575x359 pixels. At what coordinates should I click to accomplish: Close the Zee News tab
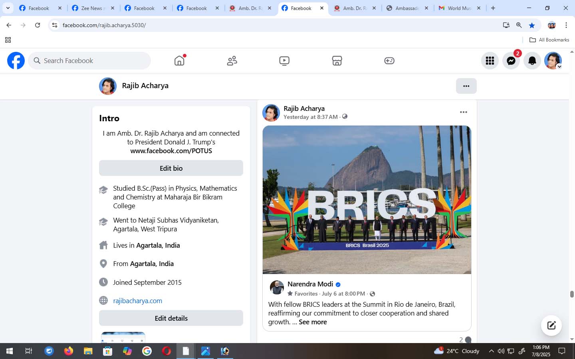click(x=113, y=8)
